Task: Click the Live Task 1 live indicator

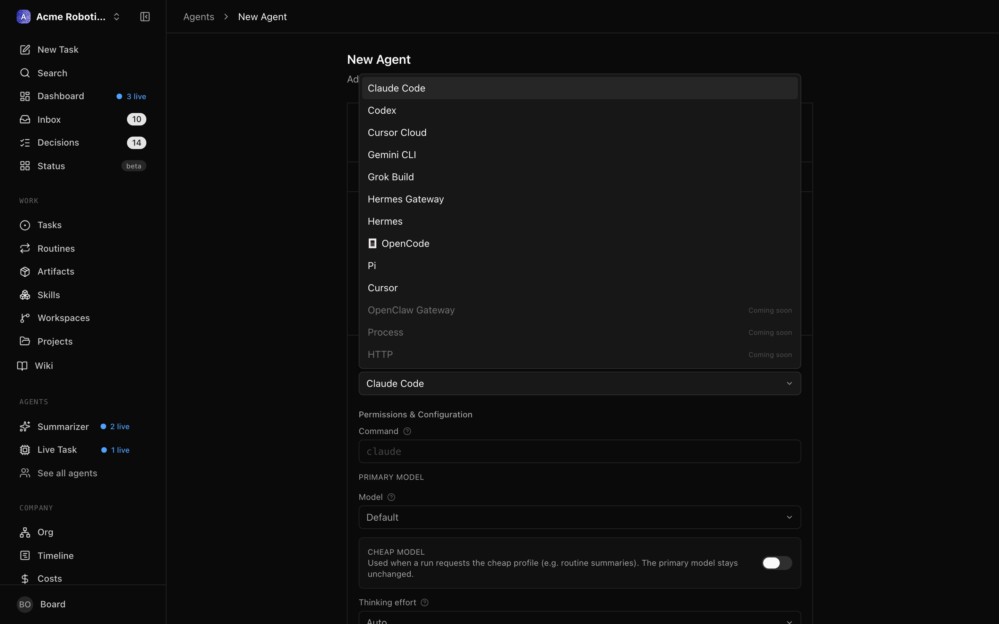Action: tap(116, 450)
